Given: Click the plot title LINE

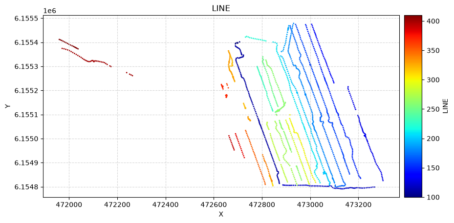Looking at the screenshot, I should point(221,8).
